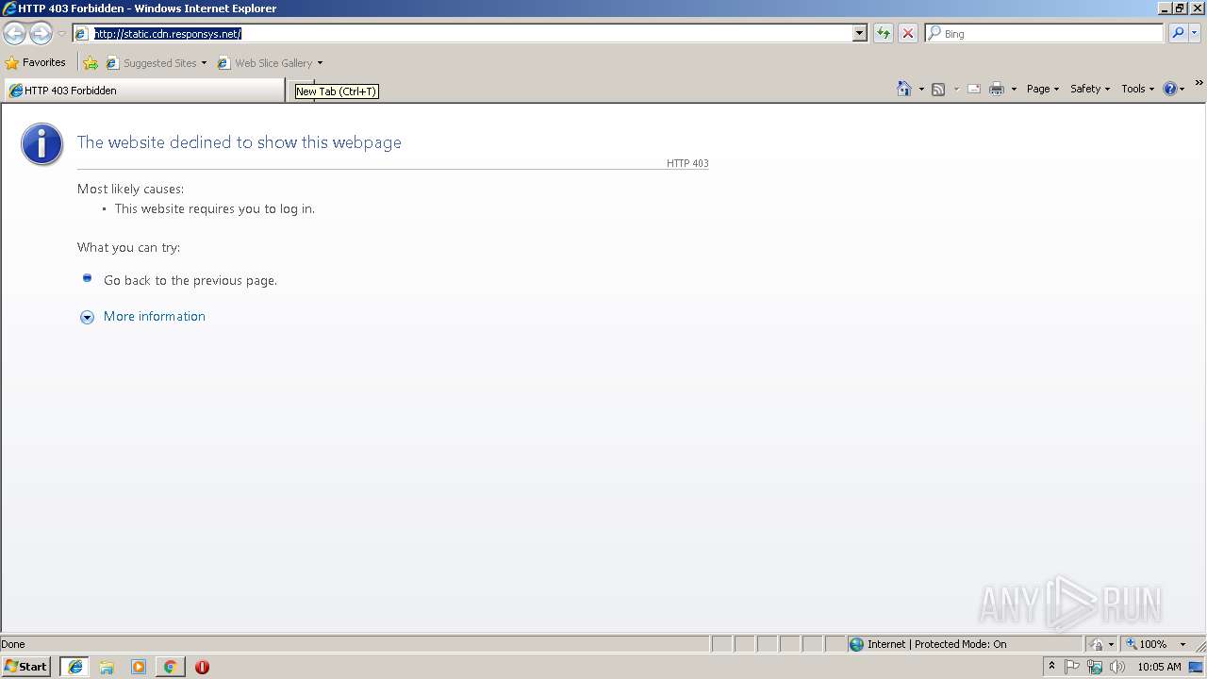Screen dimensions: 1207x679
Task: Click the volume speaker tray icon
Action: coord(1117,667)
